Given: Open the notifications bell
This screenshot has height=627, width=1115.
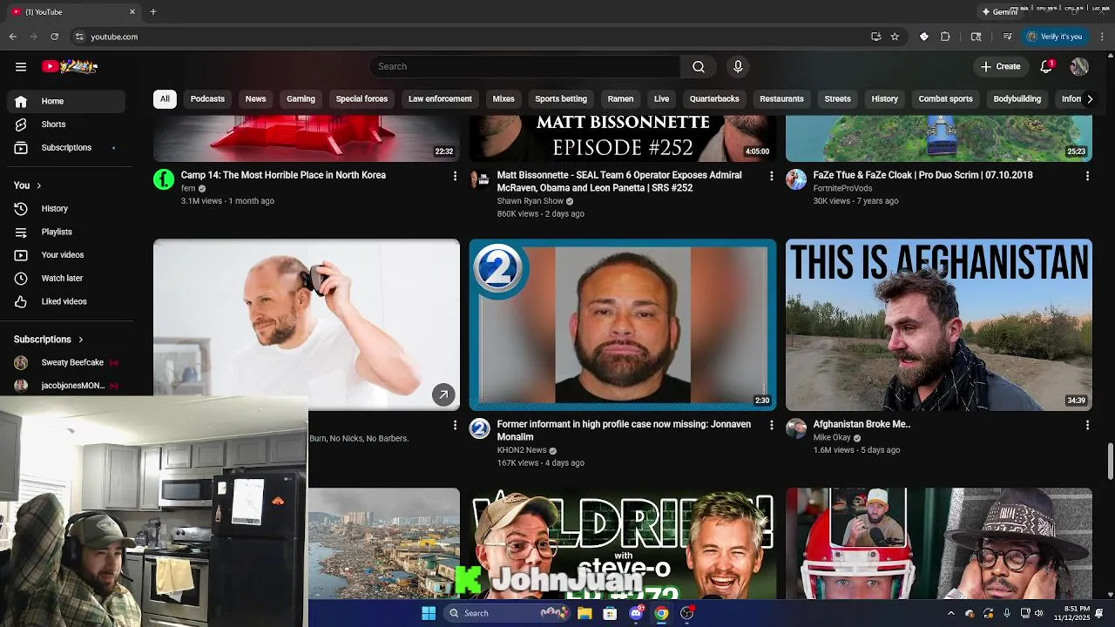Looking at the screenshot, I should 1047,66.
